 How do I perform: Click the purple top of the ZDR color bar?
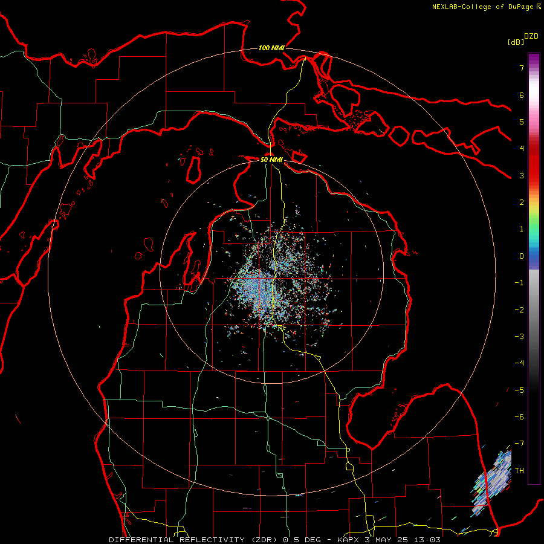click(x=534, y=60)
